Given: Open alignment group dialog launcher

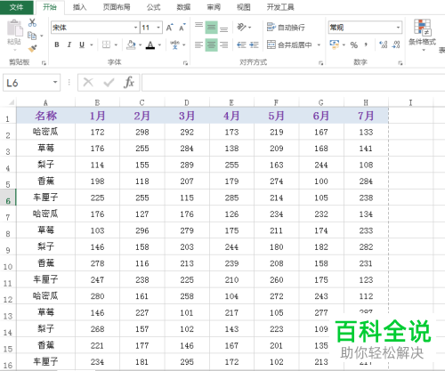Looking at the screenshot, I should point(321,63).
